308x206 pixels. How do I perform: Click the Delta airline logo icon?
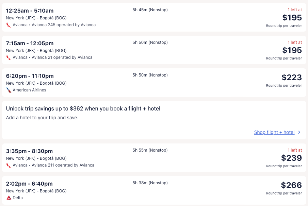pos(9,198)
